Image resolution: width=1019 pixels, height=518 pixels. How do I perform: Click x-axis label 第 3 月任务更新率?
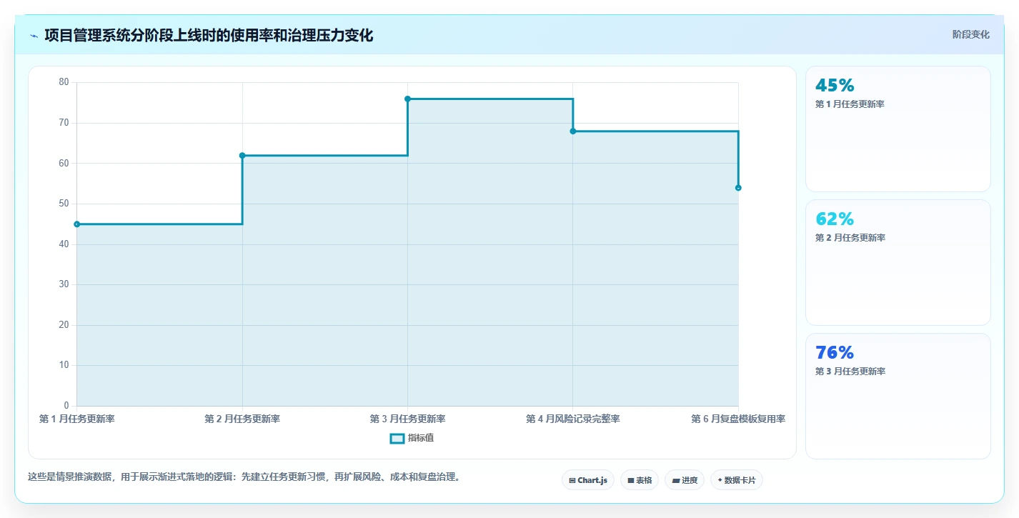coord(407,419)
